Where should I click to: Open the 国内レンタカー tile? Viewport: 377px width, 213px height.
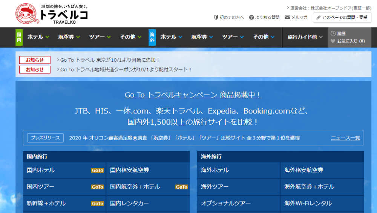[148, 203]
